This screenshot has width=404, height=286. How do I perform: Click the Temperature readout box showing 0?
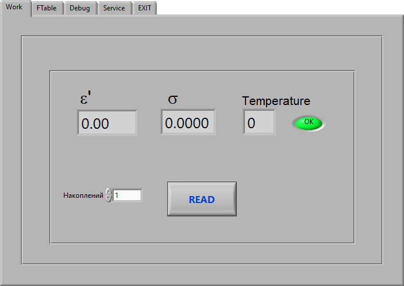(x=259, y=122)
